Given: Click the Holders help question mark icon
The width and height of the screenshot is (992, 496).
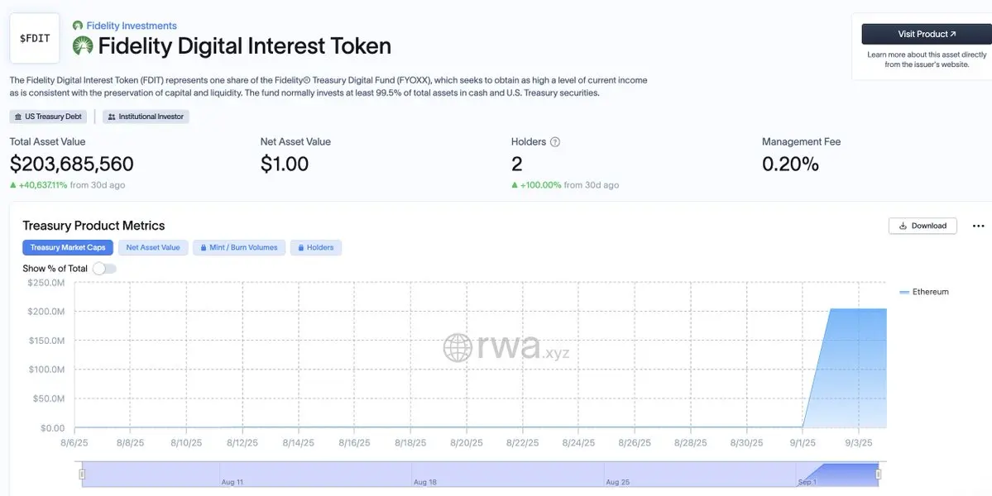Looking at the screenshot, I should (x=555, y=142).
